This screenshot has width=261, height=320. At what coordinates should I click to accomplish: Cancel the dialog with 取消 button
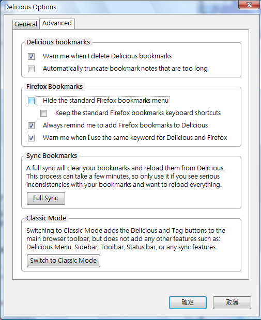(232, 302)
